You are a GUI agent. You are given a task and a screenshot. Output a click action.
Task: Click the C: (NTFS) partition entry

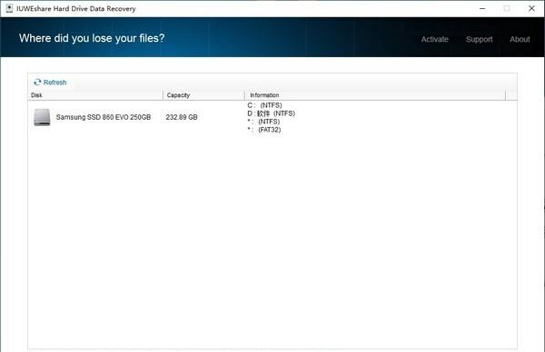tap(264, 105)
